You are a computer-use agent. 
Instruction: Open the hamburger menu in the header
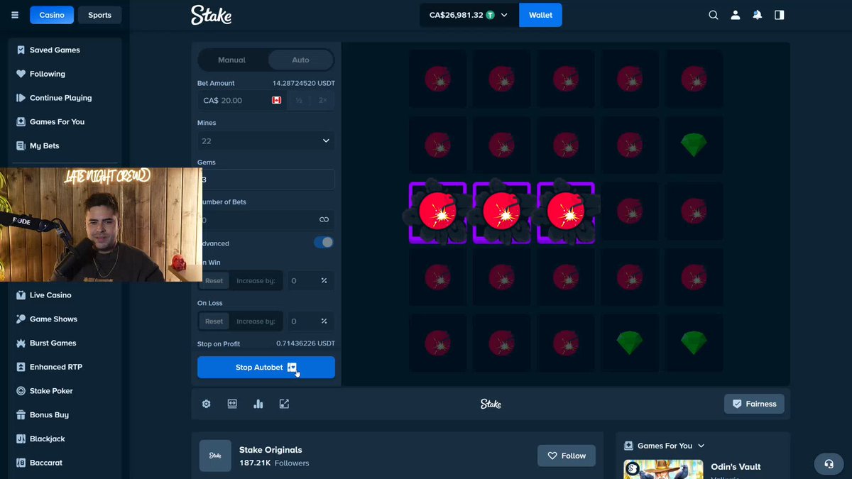coord(15,15)
